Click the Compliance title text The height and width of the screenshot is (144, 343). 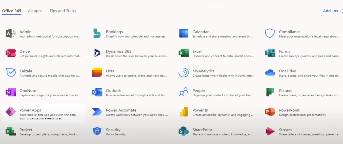point(290,32)
